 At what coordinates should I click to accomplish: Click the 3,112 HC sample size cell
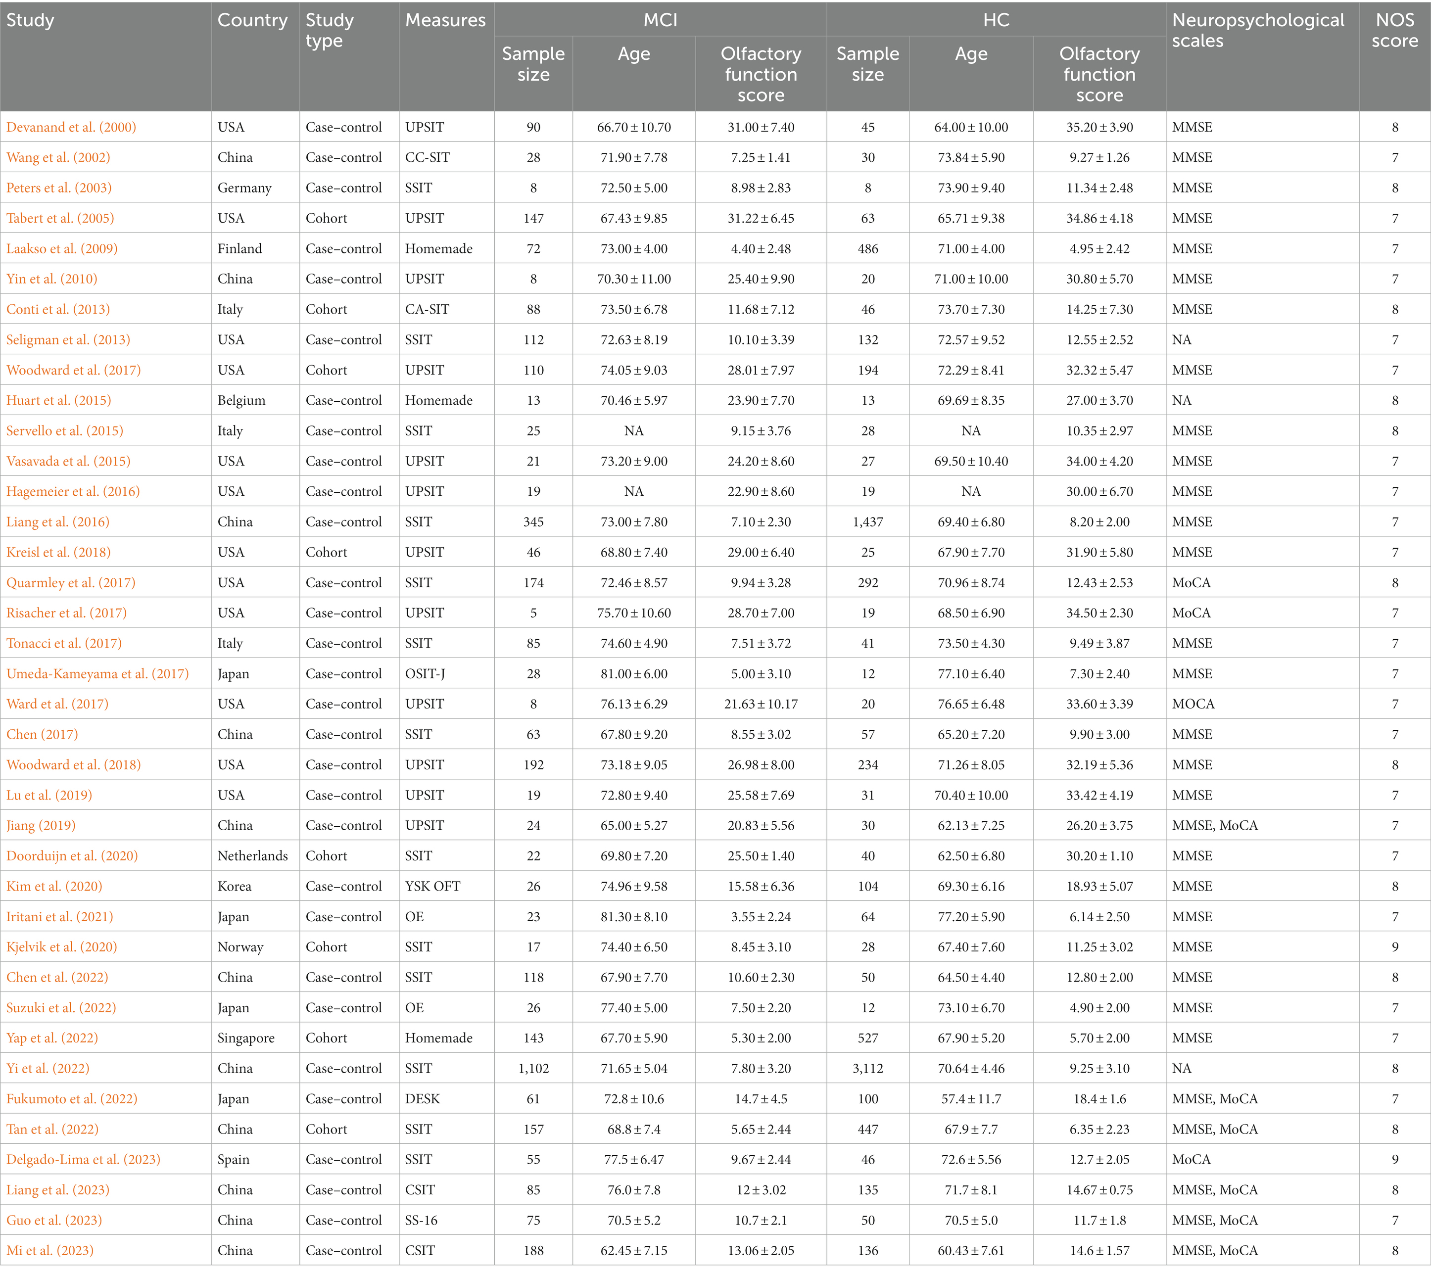pos(867,1069)
